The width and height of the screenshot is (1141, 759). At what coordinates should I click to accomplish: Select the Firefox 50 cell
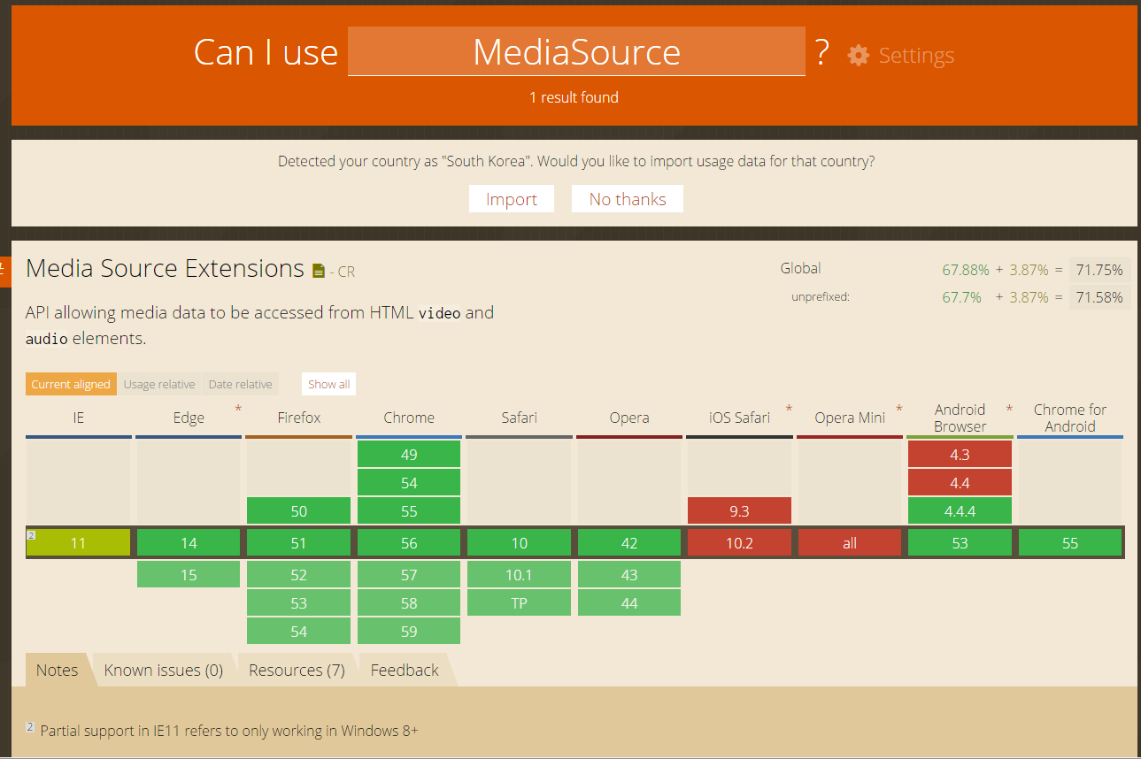299,511
